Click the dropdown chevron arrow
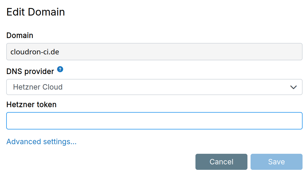 click(293, 87)
